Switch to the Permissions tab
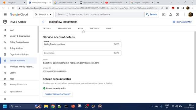Image resolution: width=196 pixels, height=110 pixels. (64, 28)
